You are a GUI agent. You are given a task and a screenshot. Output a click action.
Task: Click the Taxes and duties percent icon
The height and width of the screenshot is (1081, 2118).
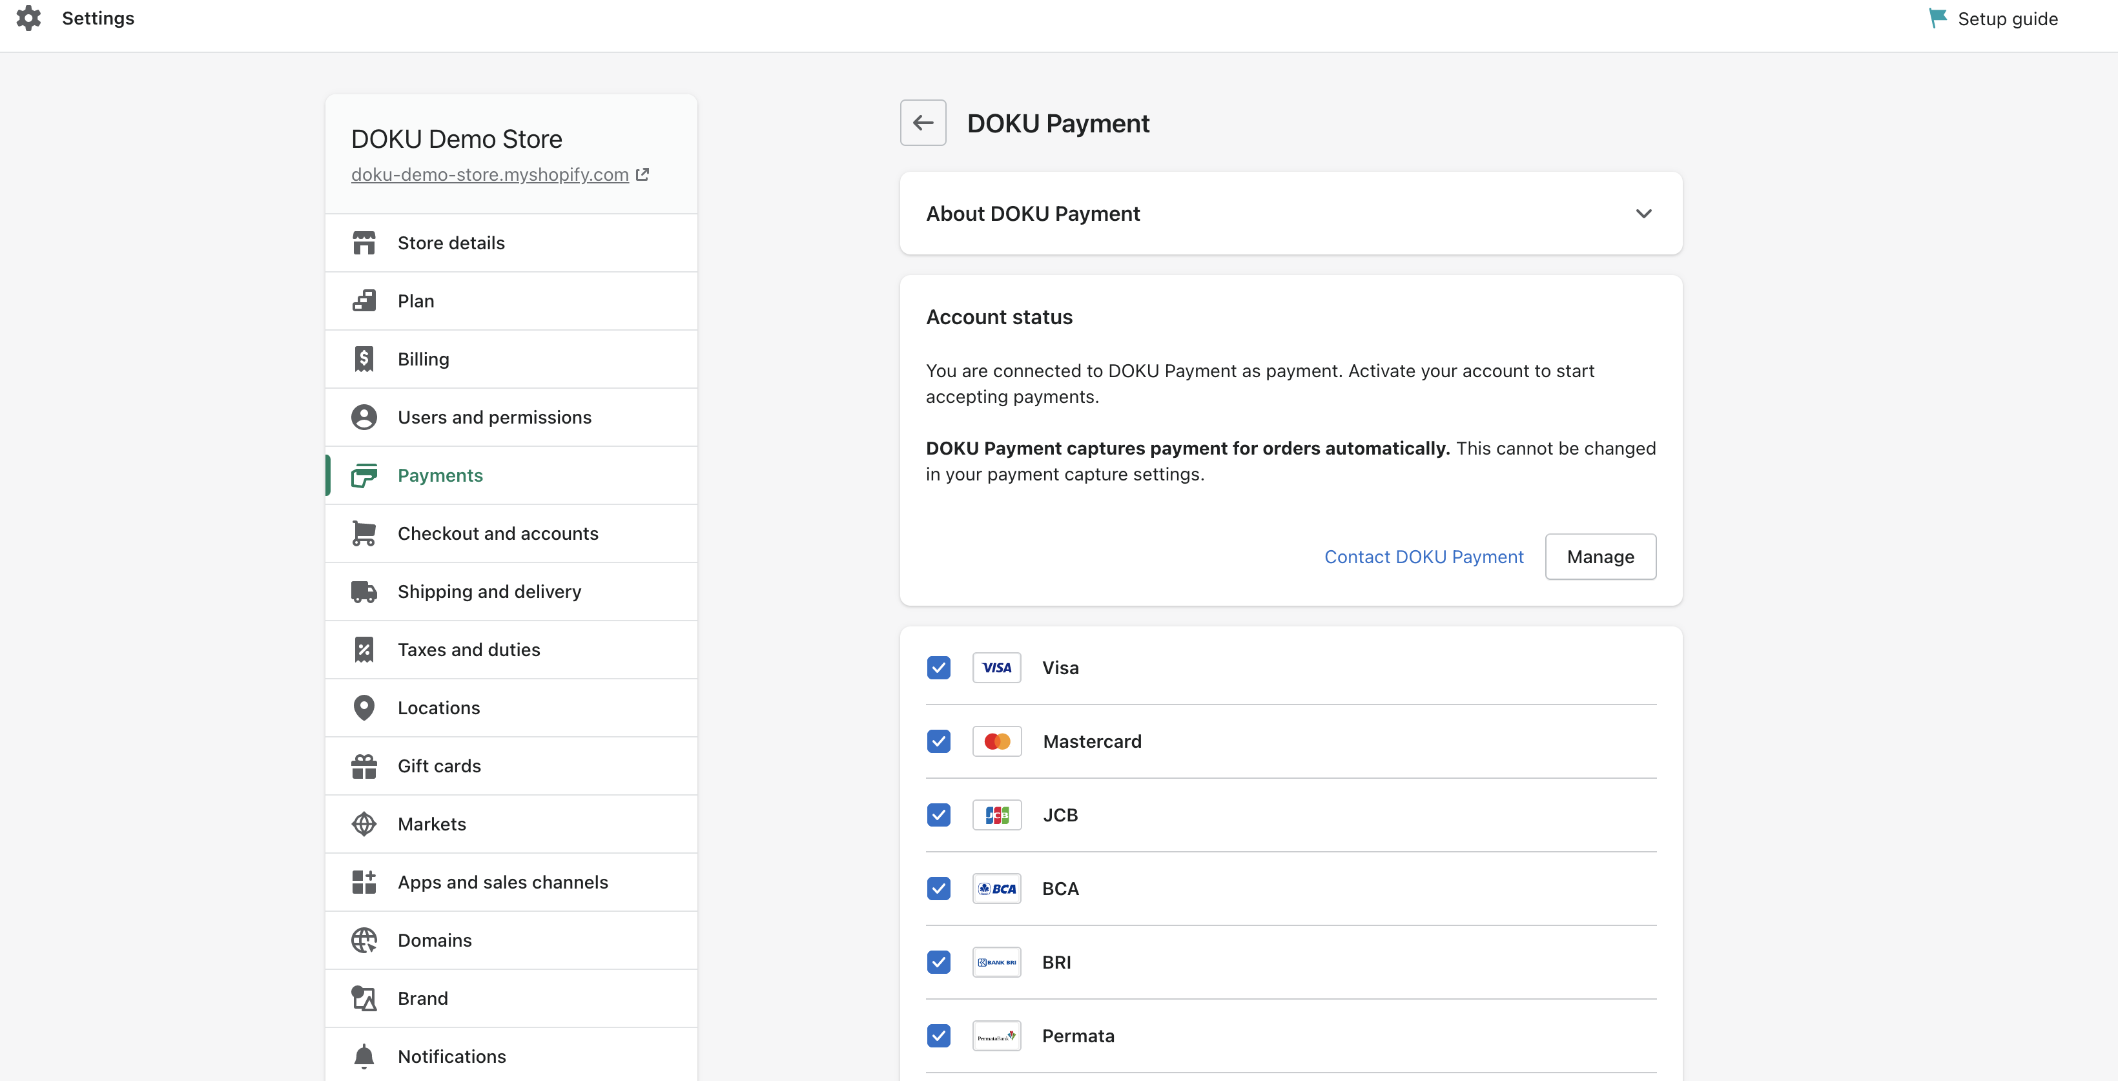tap(364, 650)
